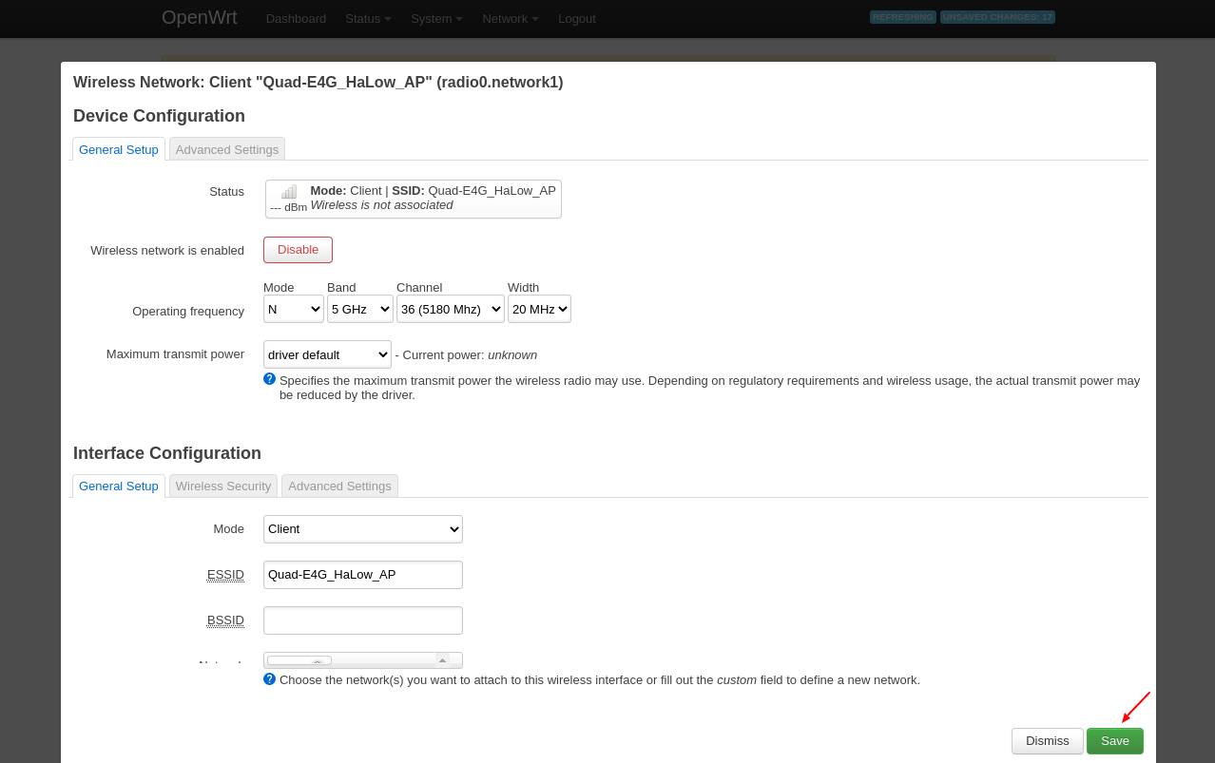Click the help icon under Maximum transmit power
1215x763 pixels.
[x=269, y=379]
